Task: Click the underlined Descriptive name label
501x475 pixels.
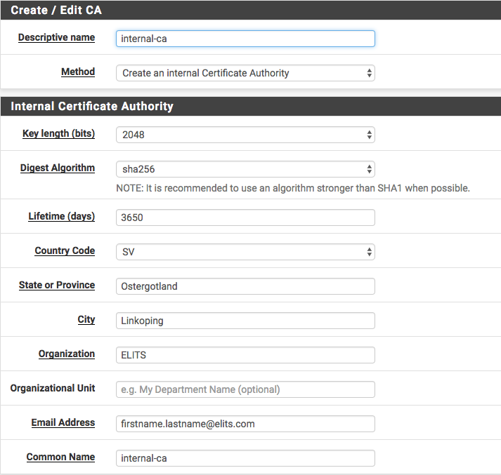Action: (56, 38)
